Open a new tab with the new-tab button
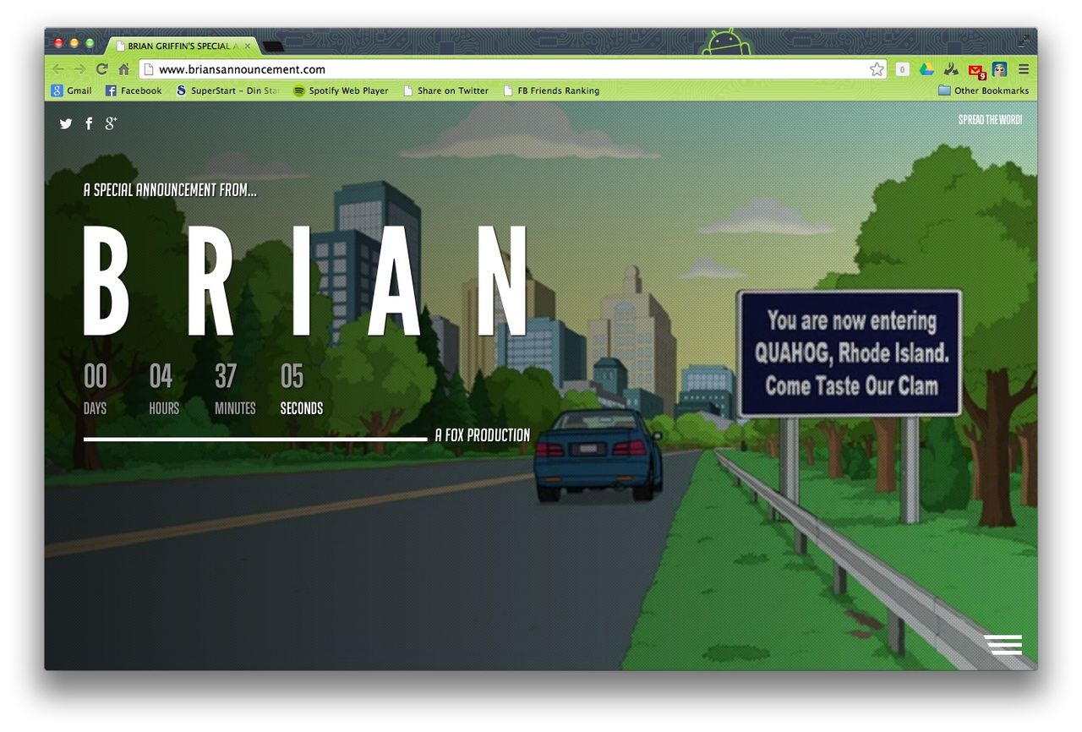 point(273,46)
